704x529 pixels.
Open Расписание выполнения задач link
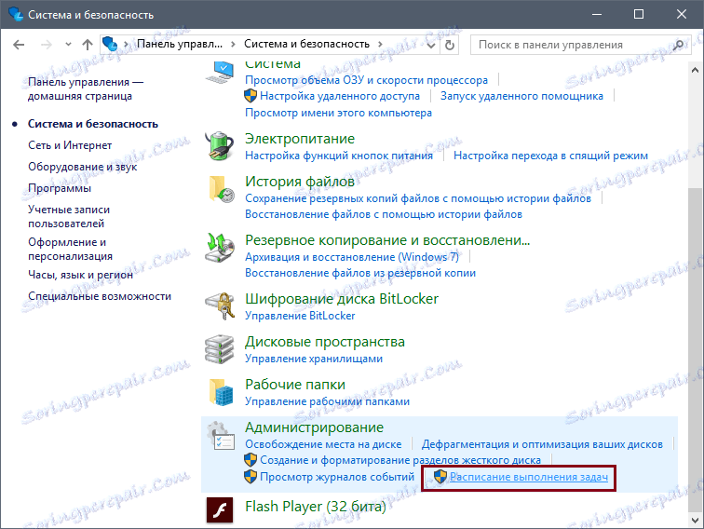coord(529,477)
